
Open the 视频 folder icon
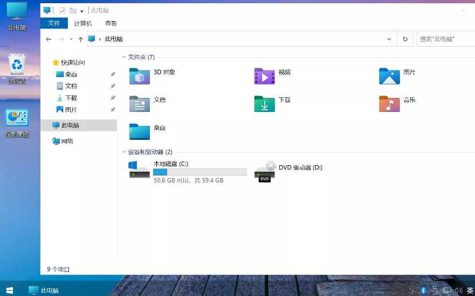tap(264, 76)
